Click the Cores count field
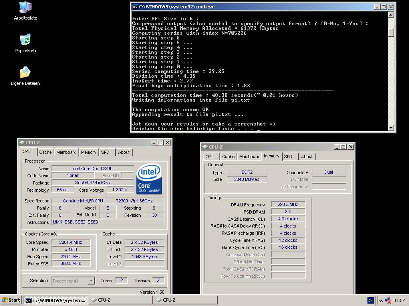This screenshot has width=409, height=306. tap(121, 280)
